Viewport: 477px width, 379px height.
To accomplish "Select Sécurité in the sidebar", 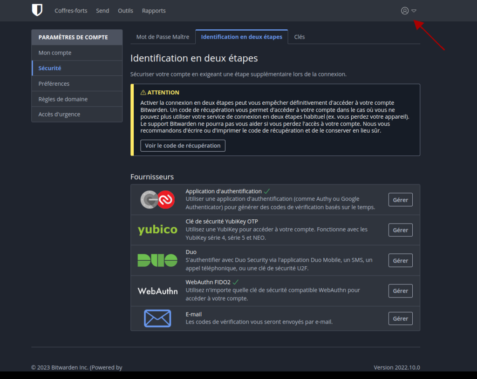I will click(77, 68).
